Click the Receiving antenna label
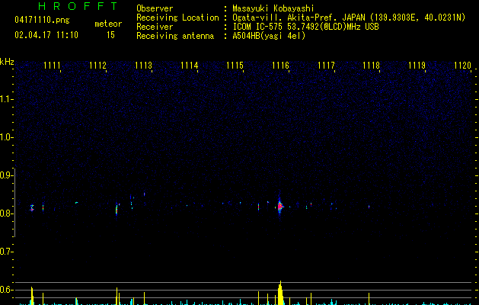This screenshot has height=305, width=479. point(175,36)
